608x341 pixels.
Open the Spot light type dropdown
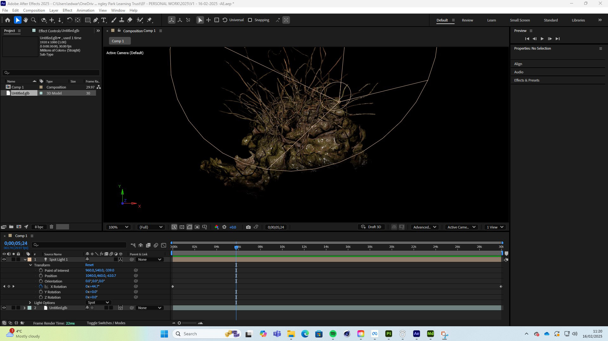(x=98, y=303)
